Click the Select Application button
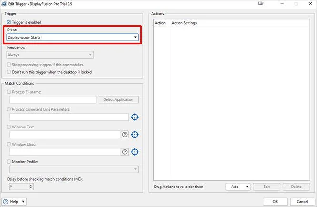The image size is (317, 207). coord(119,99)
